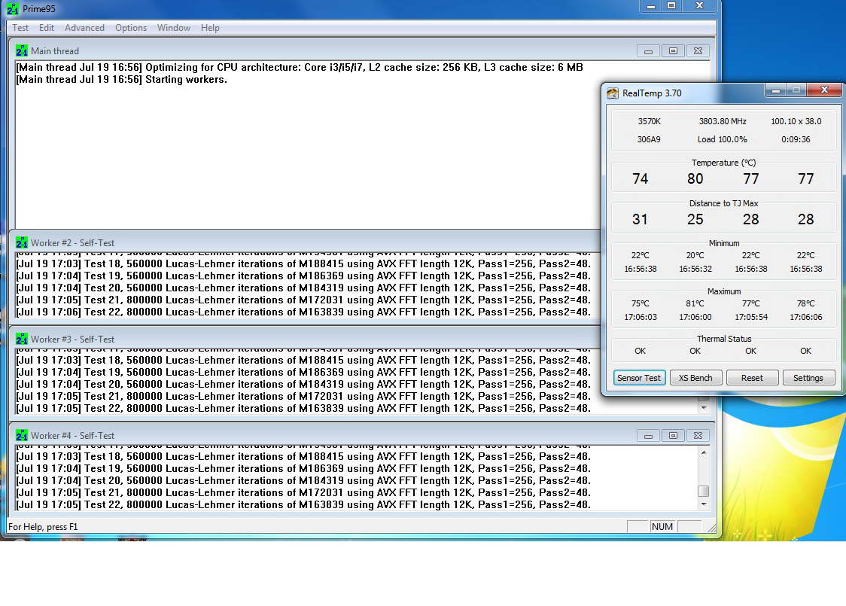Click the RealTemp 3.70 title icon
The height and width of the screenshot is (606, 846).
pyautogui.click(x=613, y=93)
